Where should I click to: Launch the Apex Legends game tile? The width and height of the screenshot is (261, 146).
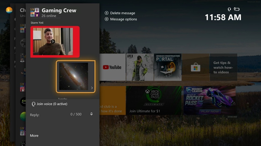tap(140, 67)
